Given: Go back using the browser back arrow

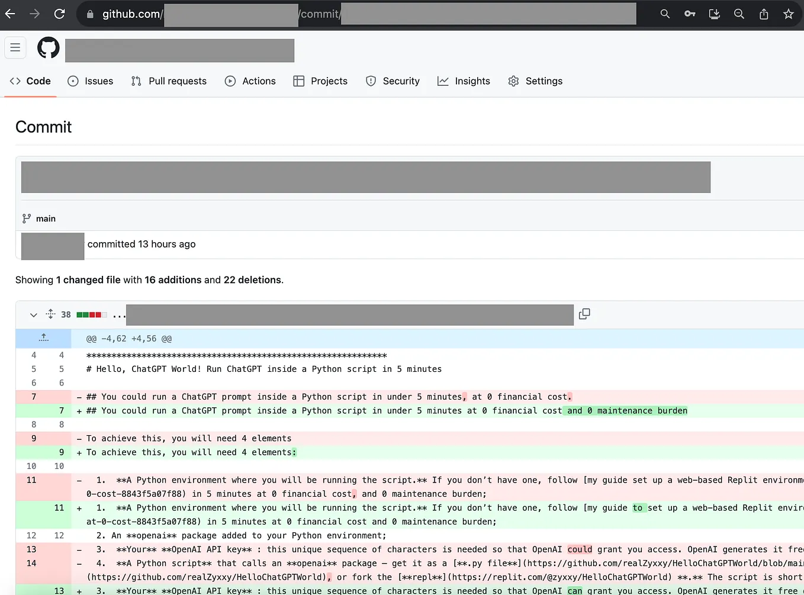Looking at the screenshot, I should 9,14.
